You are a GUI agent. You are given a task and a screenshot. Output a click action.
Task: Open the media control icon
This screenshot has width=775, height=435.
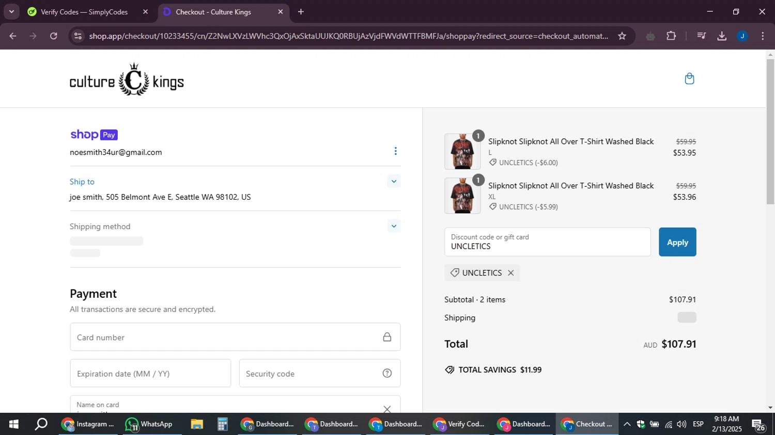coord(701,36)
